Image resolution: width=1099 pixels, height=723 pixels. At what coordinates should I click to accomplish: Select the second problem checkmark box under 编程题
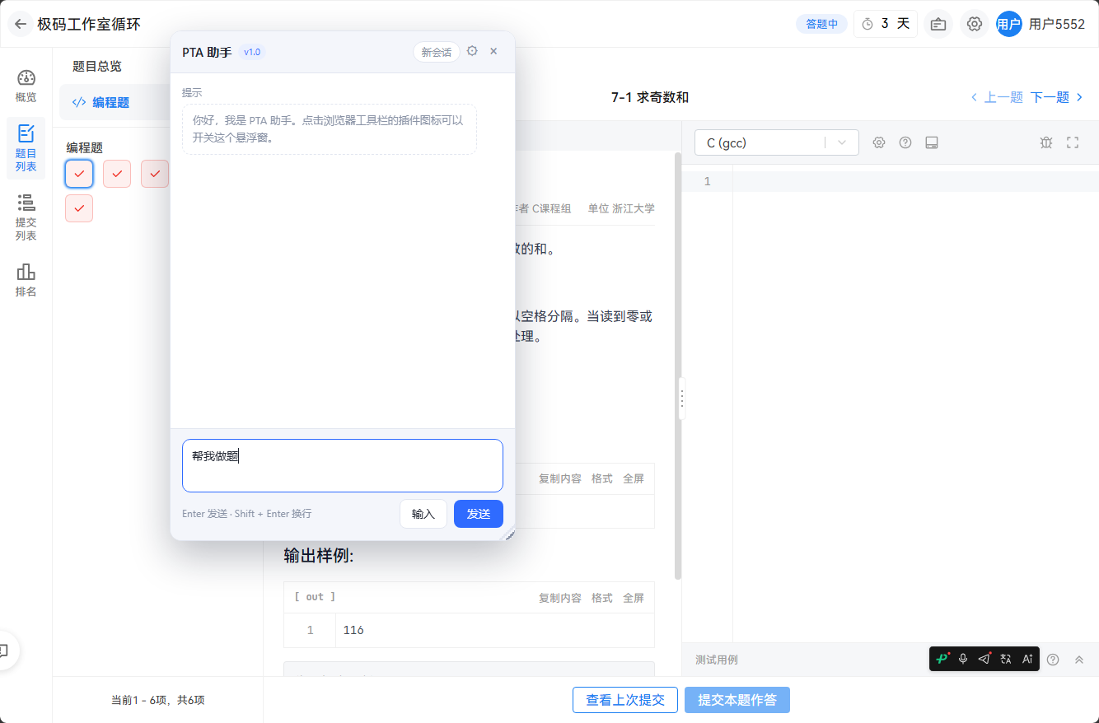tap(117, 174)
